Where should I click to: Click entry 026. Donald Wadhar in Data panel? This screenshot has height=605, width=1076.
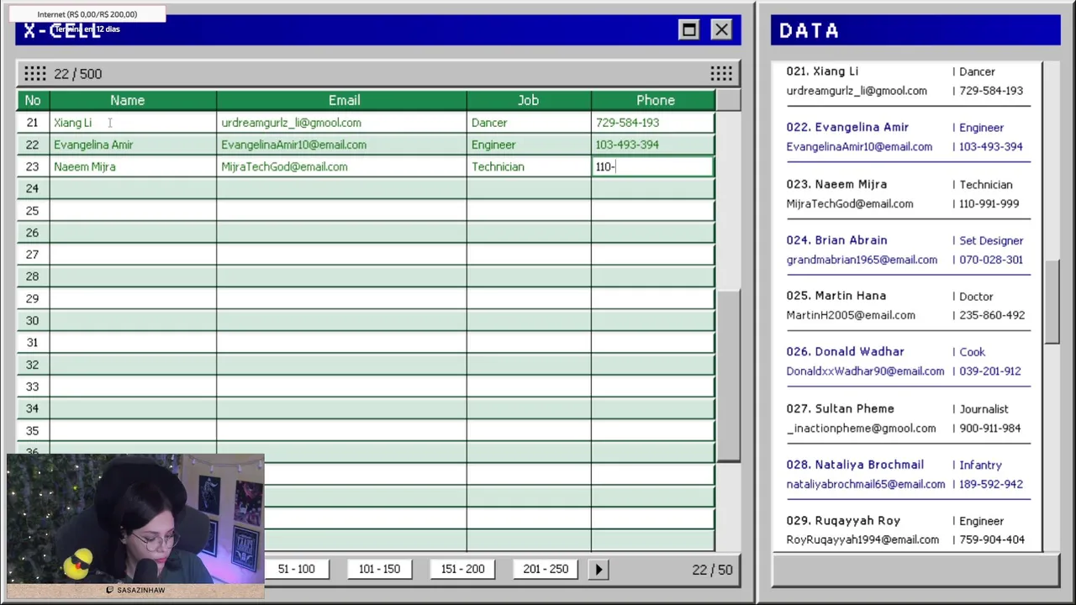(x=845, y=351)
